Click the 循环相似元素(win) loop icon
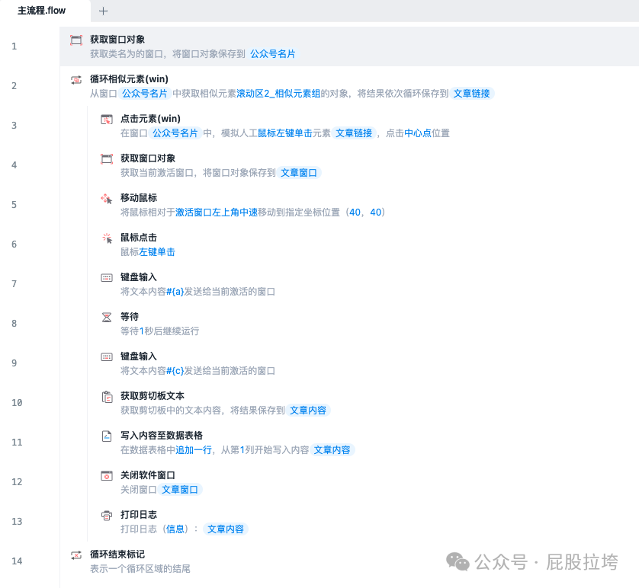Screen dimensions: 639x588 (x=76, y=80)
